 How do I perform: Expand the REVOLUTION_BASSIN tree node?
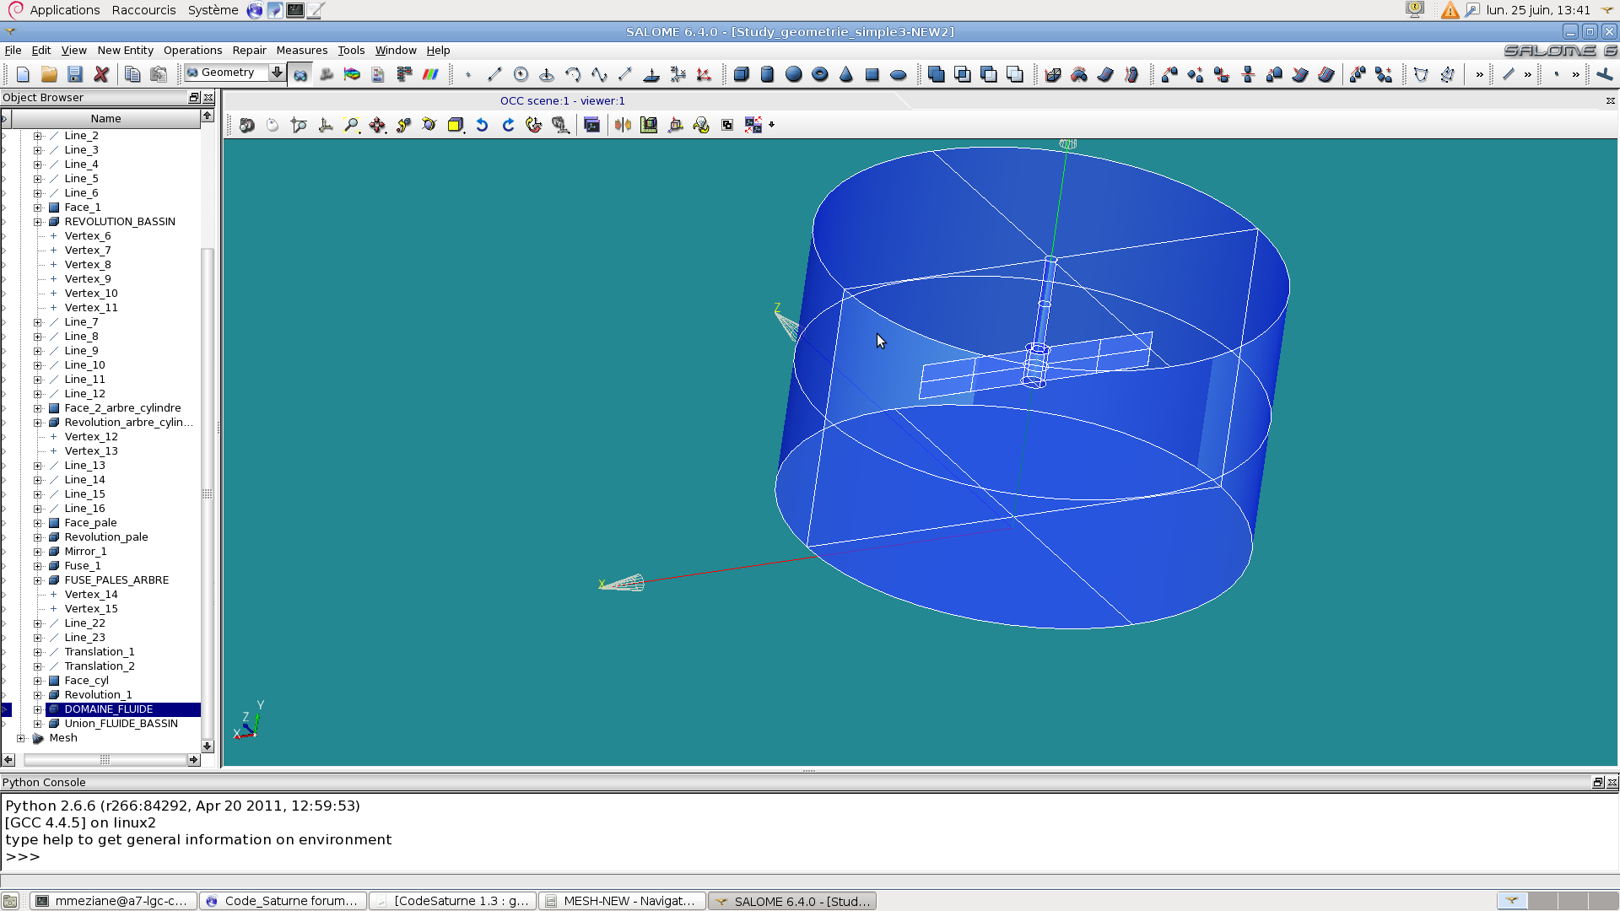[x=38, y=222]
